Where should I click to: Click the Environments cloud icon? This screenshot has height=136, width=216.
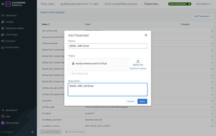click(3, 47)
